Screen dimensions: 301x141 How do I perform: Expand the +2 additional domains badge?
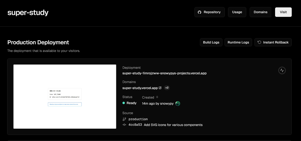point(167,88)
